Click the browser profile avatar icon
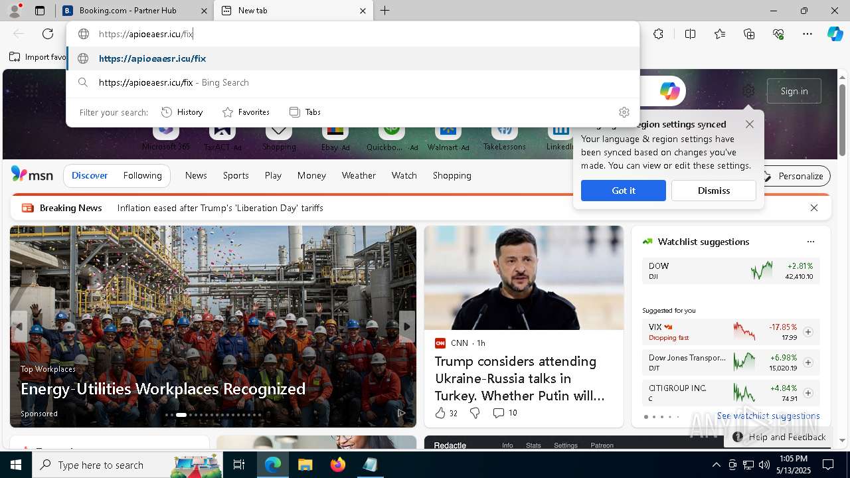The height and width of the screenshot is (478, 850). coord(14,11)
